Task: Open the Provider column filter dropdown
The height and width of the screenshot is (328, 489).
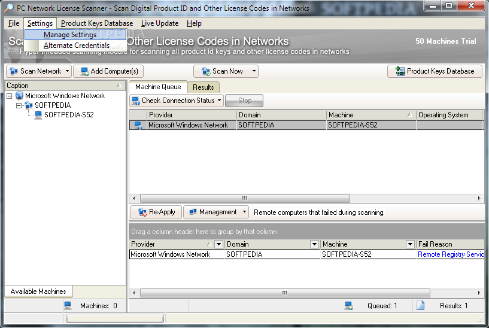Action: click(218, 244)
